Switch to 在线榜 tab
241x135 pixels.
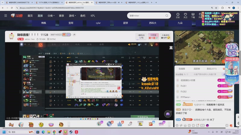[182, 69]
